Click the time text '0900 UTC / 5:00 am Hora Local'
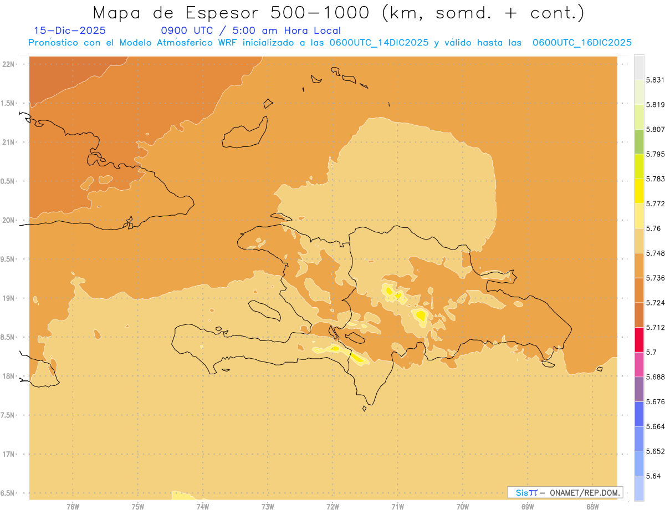 [250, 30]
